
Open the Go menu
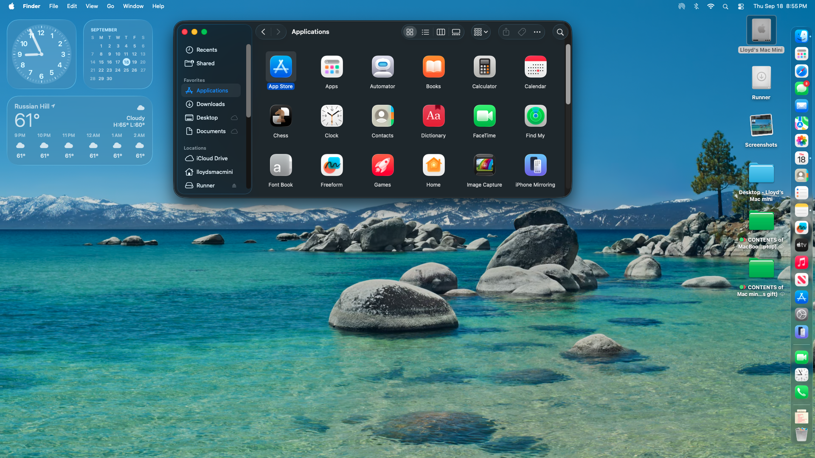[x=110, y=6]
